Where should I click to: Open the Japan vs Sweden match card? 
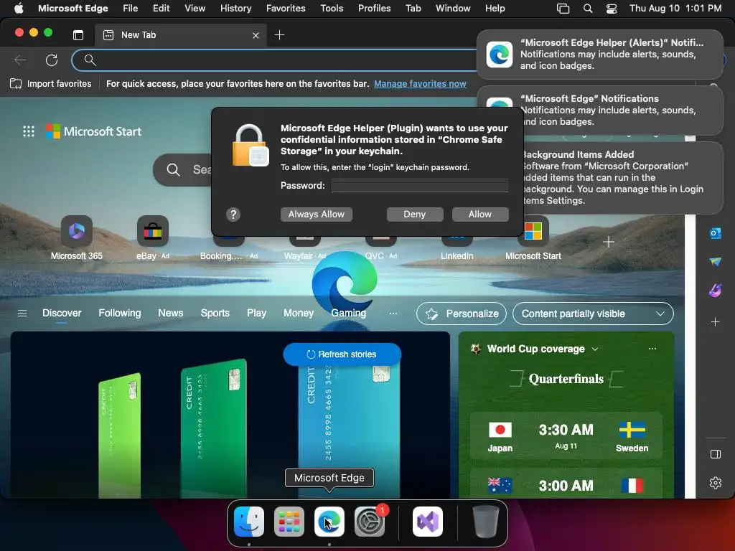(566, 435)
